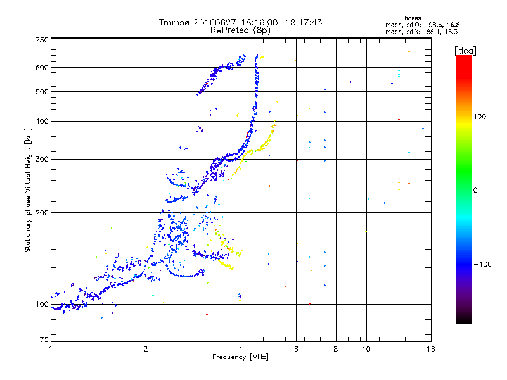This screenshot has width=507, height=380.
Task: Click the colorbar tick label '-100'
Action: (482, 264)
